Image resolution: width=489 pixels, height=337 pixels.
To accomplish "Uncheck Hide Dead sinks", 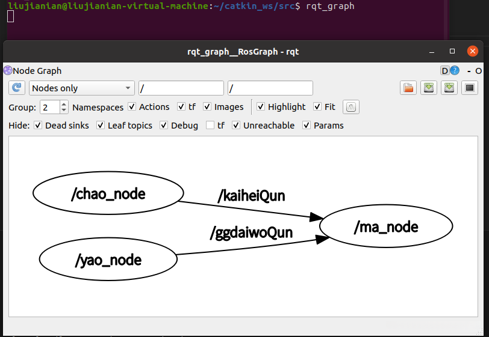I will 38,126.
